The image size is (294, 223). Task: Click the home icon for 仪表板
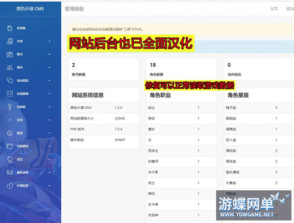pyautogui.click(x=10, y=28)
